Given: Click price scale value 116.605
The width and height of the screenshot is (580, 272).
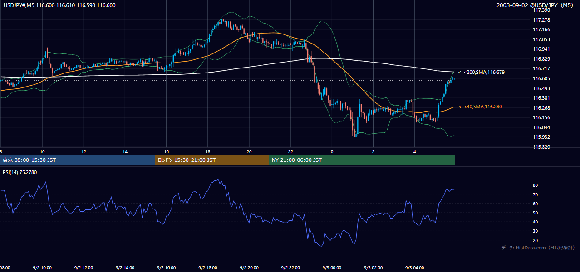Looking at the screenshot, I should (541, 78).
